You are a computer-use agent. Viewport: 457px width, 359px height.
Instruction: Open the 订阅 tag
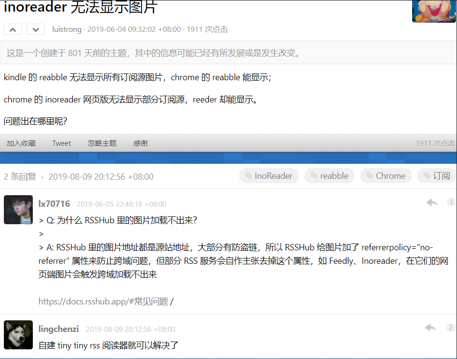(x=437, y=176)
